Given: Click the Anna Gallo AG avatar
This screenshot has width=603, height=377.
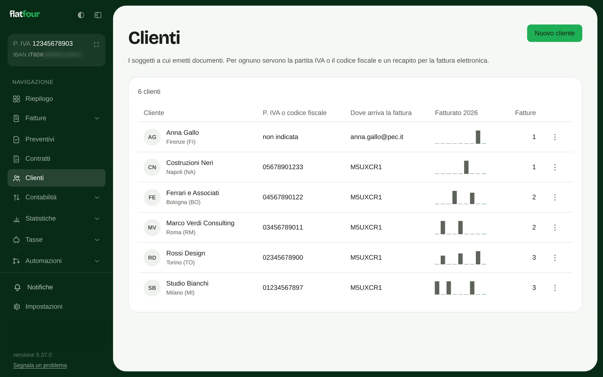Looking at the screenshot, I should coord(152,137).
